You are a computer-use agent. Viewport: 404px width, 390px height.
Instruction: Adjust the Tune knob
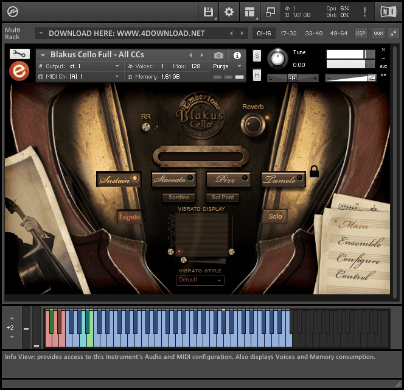277,58
